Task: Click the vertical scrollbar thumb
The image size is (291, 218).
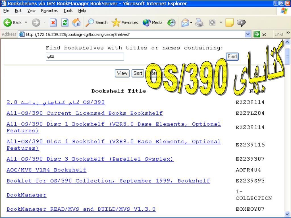Action: 287,56
